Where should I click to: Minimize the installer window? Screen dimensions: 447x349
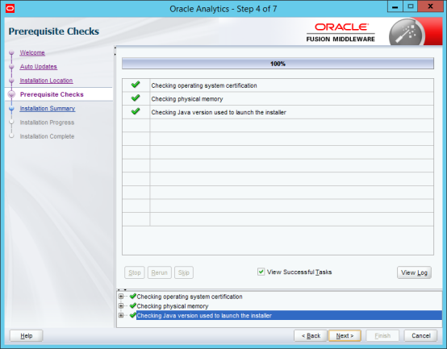click(395, 6)
